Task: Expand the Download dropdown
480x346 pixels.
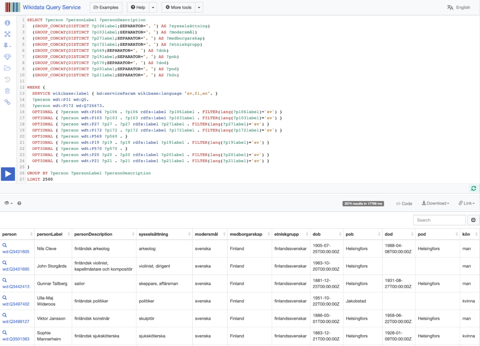Action: (435, 203)
